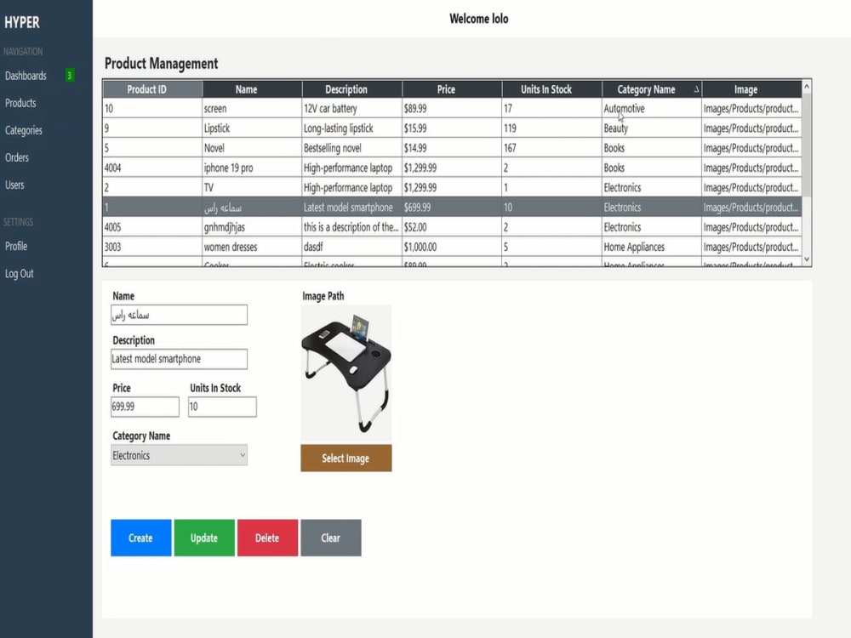Open the Categories page
Viewport: 851px width, 638px height.
[23, 130]
